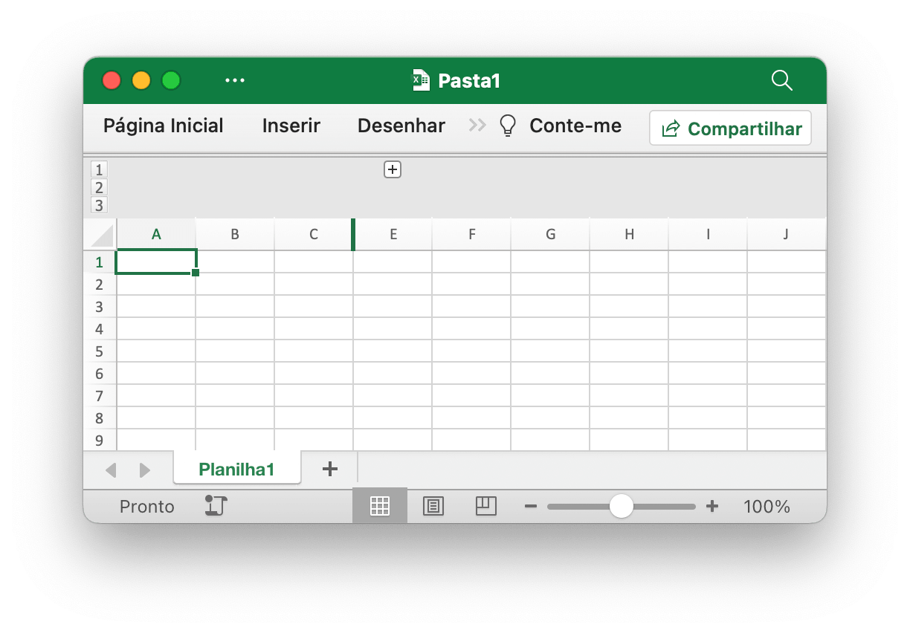Select column C header
The height and width of the screenshot is (633, 910).
click(x=314, y=235)
